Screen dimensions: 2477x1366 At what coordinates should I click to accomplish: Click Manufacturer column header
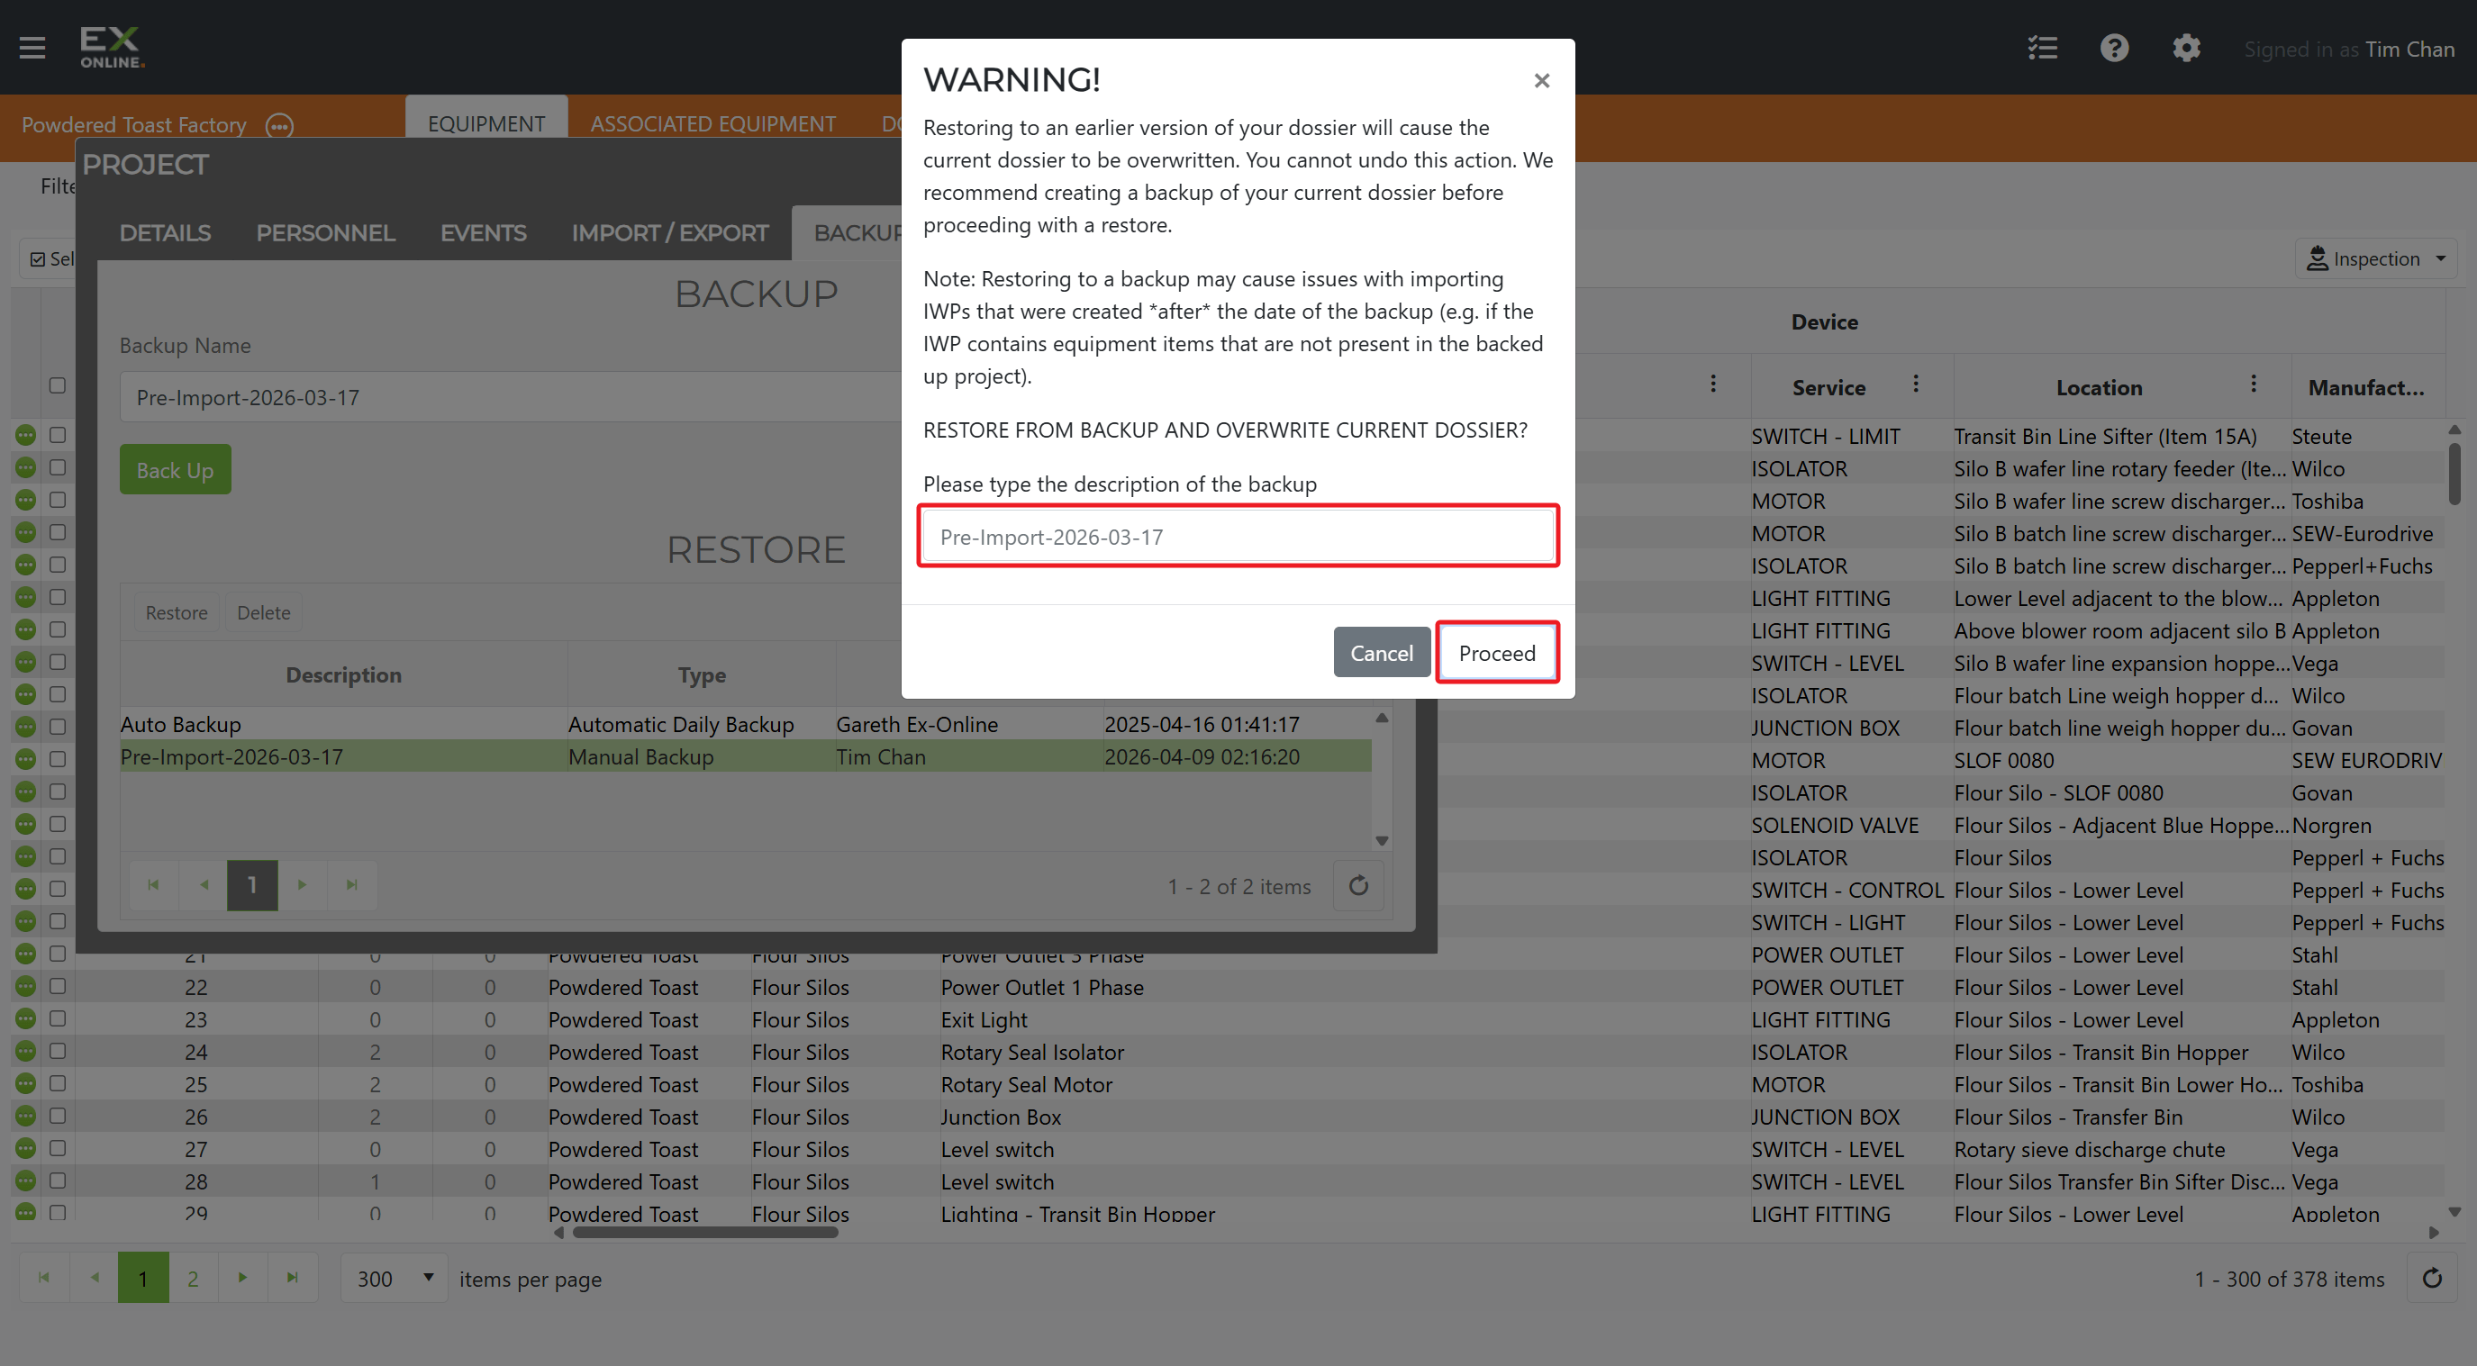point(2366,387)
